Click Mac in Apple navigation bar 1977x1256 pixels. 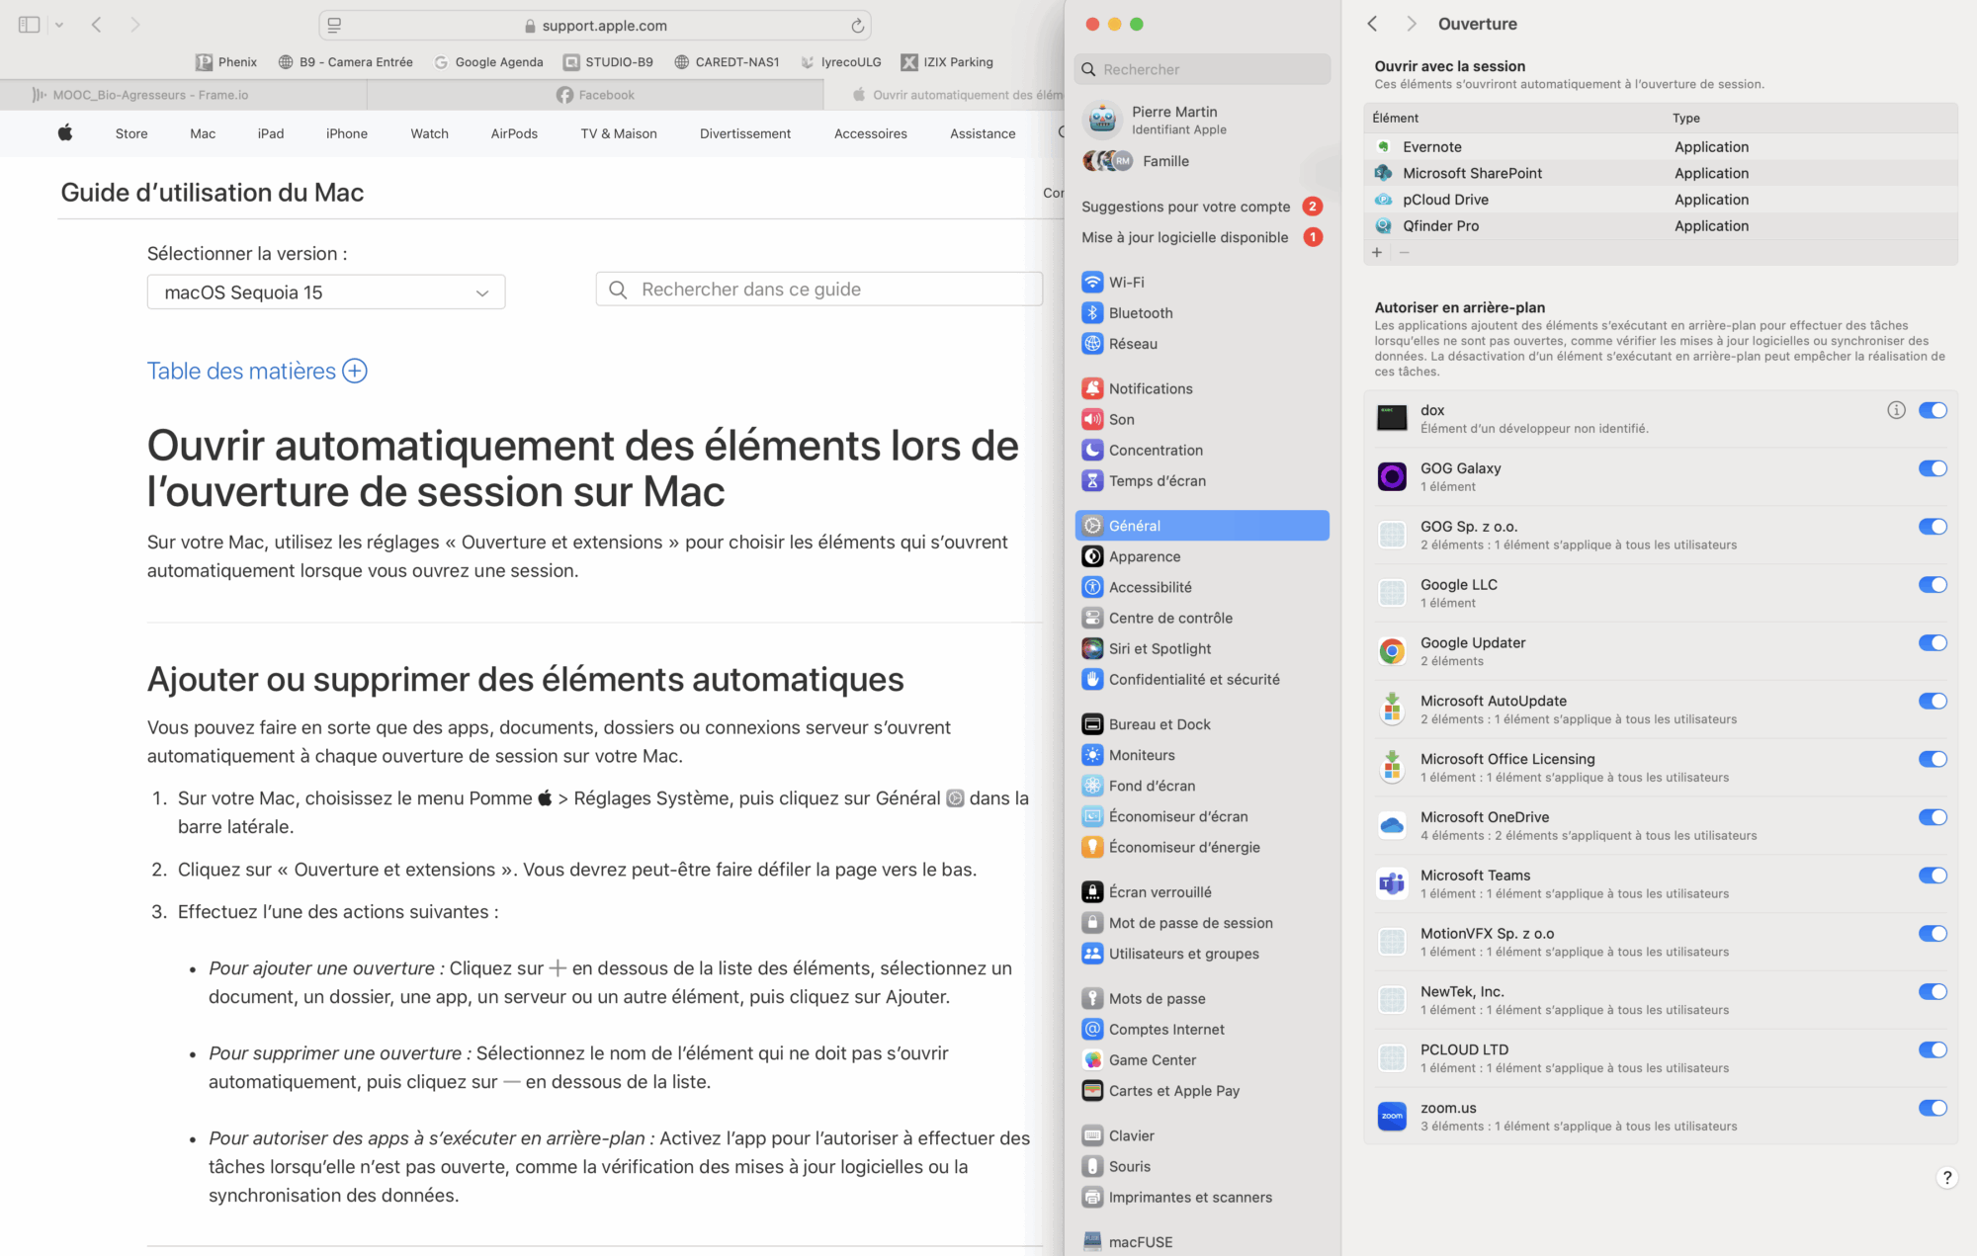(203, 133)
